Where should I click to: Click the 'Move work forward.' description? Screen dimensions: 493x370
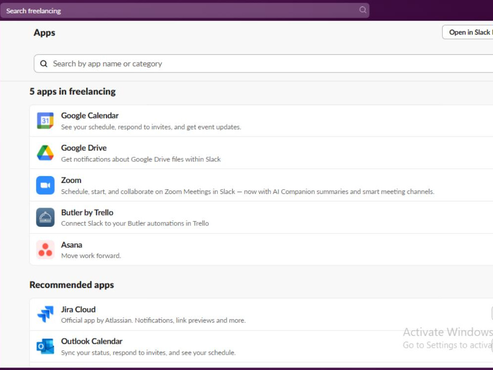click(x=91, y=256)
